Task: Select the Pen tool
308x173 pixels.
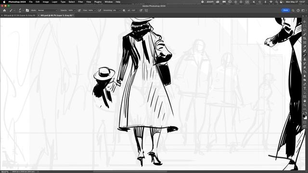Action: point(305,85)
